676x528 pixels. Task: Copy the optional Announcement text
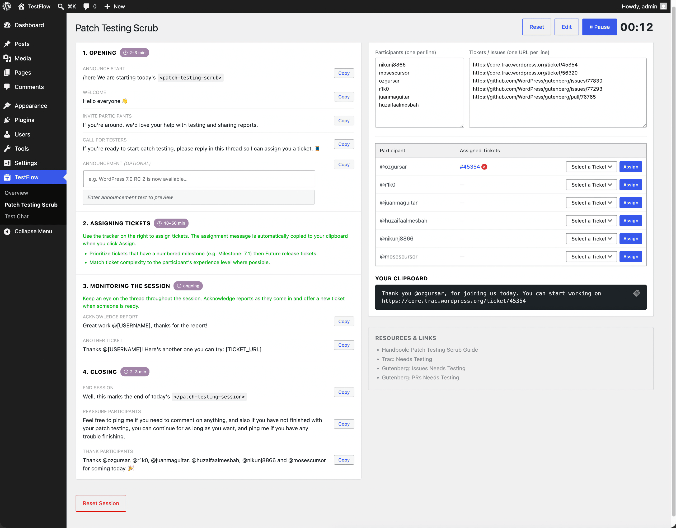pyautogui.click(x=344, y=164)
